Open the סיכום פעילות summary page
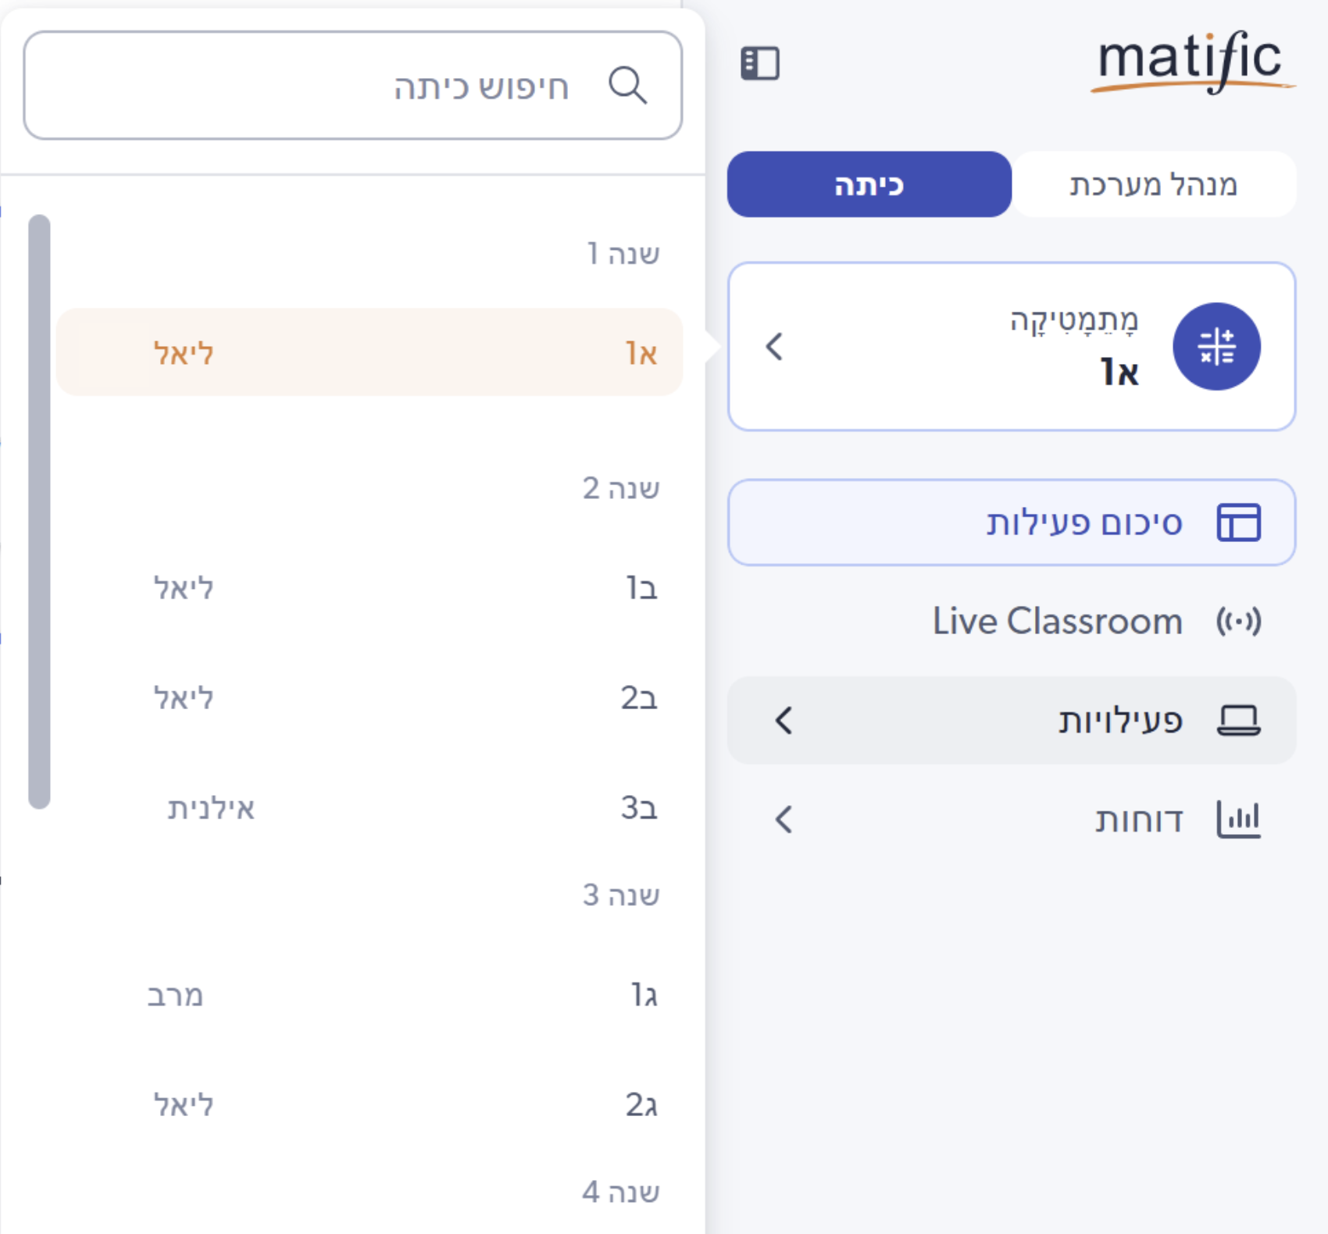Viewport: 1328px width, 1234px height. [x=1084, y=522]
